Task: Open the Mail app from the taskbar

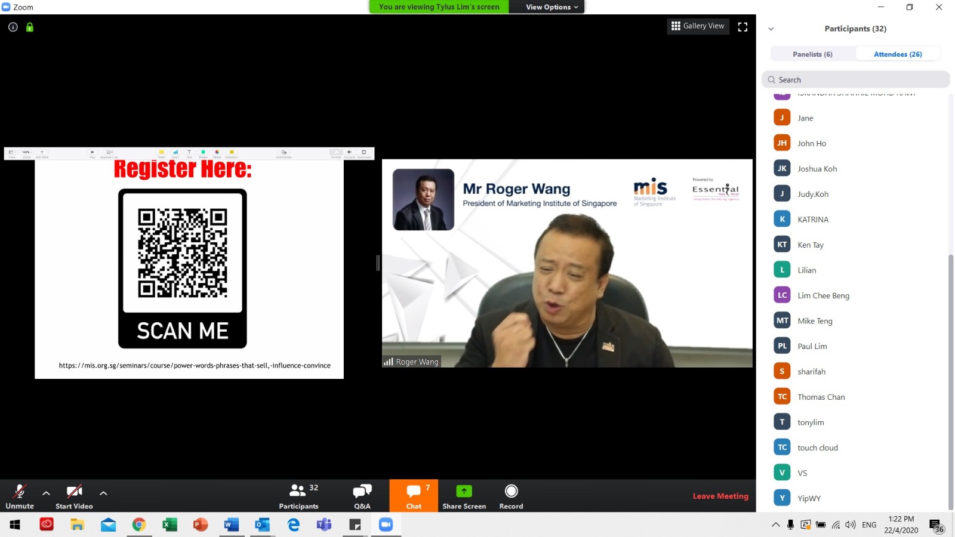Action: click(x=108, y=524)
